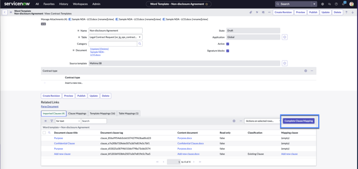Open the Favorites menu
The height and width of the screenshot is (169, 358).
point(49,4)
